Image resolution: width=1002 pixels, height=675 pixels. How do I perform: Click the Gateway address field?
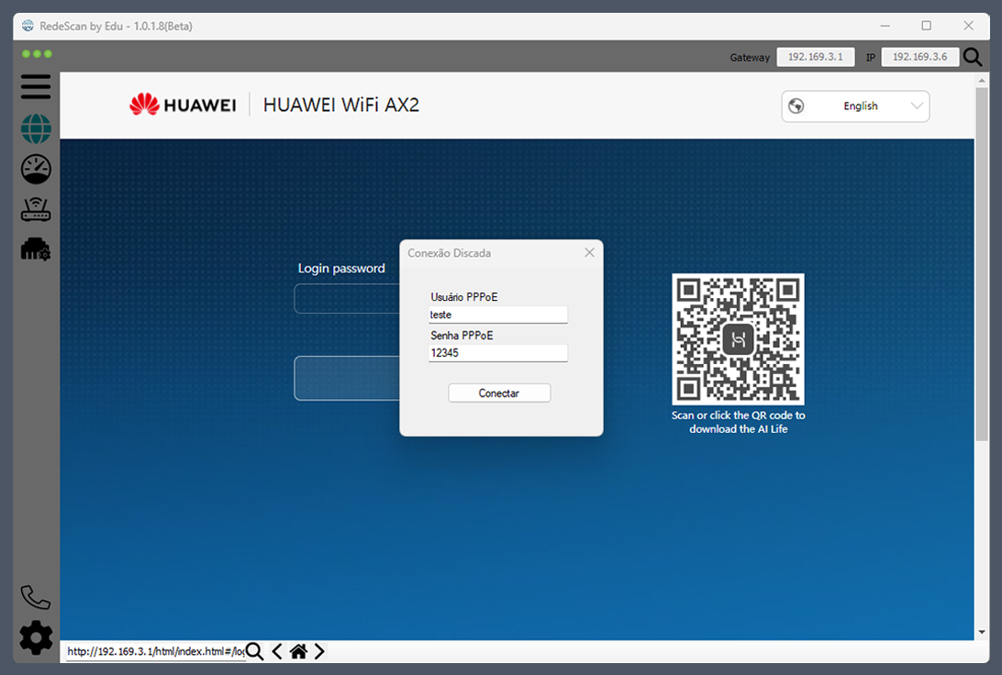816,57
